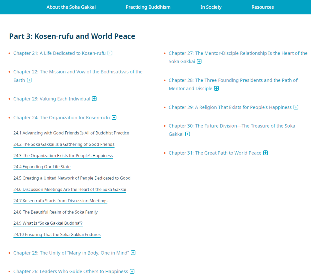Open 24.7 Kosen-rufu Starts from Discussion Meetings
Image resolution: width=311 pixels, height=279 pixels.
coord(60,201)
